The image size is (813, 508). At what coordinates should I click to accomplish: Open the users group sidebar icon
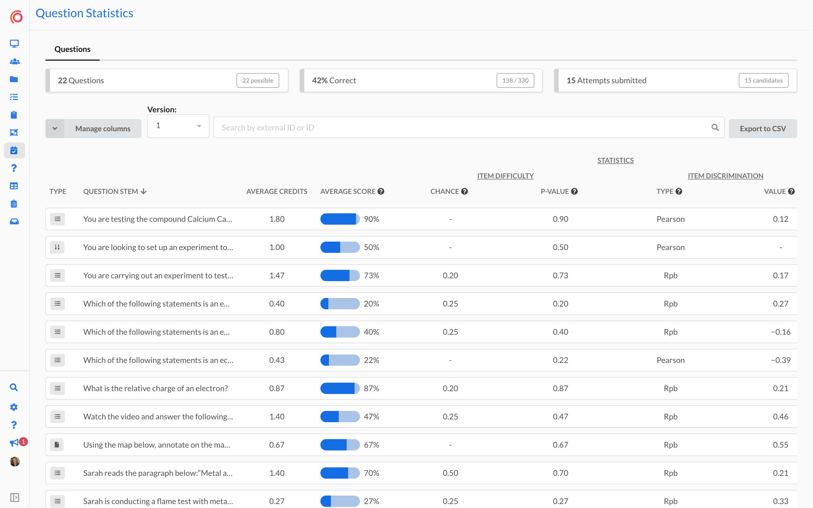click(x=14, y=62)
